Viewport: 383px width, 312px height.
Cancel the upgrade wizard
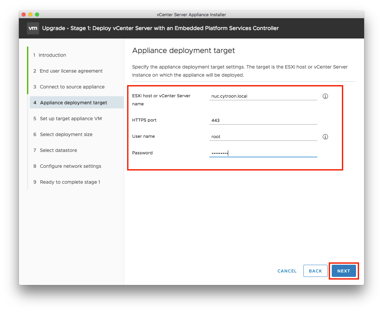[x=287, y=271]
